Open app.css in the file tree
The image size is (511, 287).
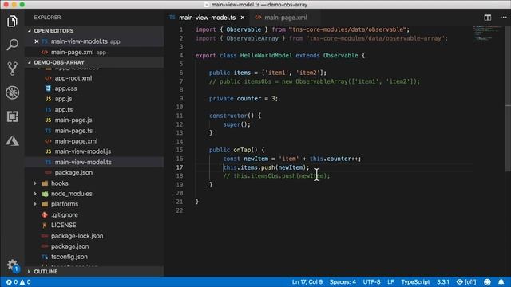click(x=65, y=88)
